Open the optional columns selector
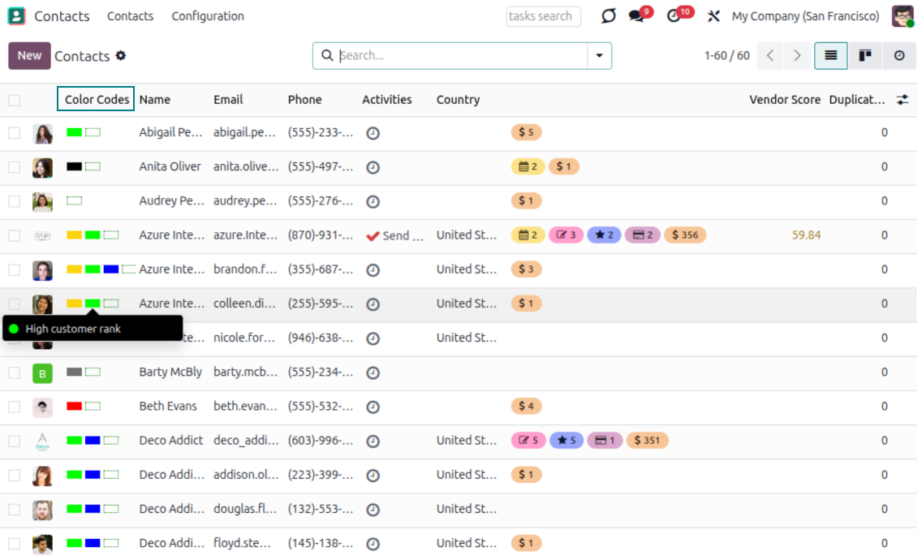Screen dimensions: 917x560 [902, 99]
